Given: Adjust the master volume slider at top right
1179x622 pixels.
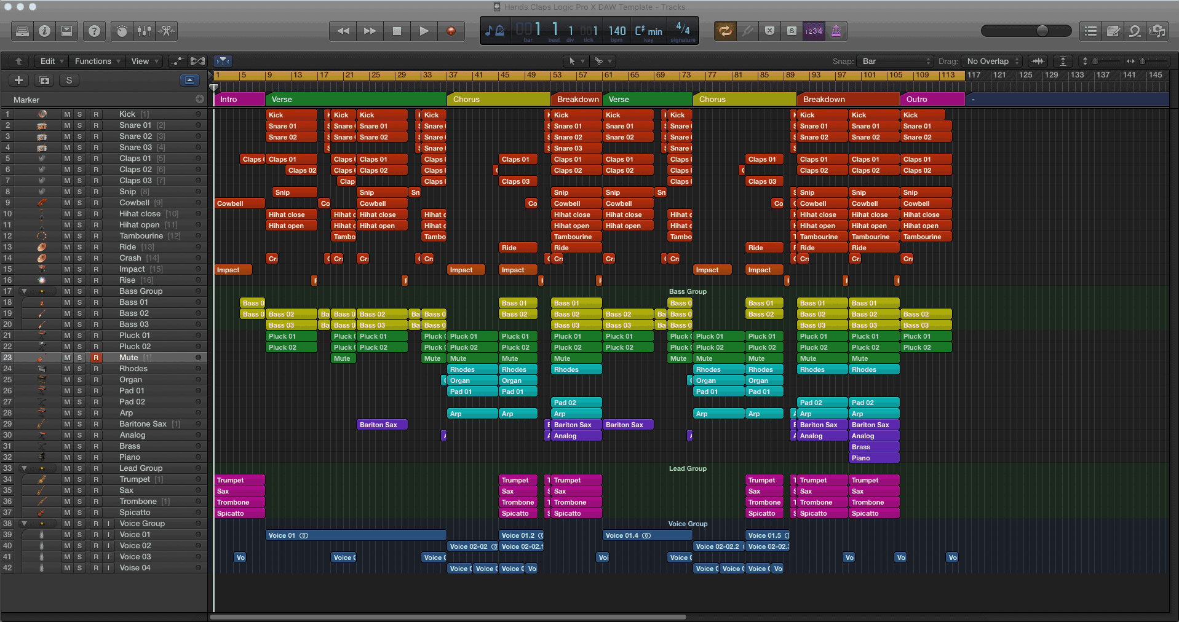Looking at the screenshot, I should 1042,30.
